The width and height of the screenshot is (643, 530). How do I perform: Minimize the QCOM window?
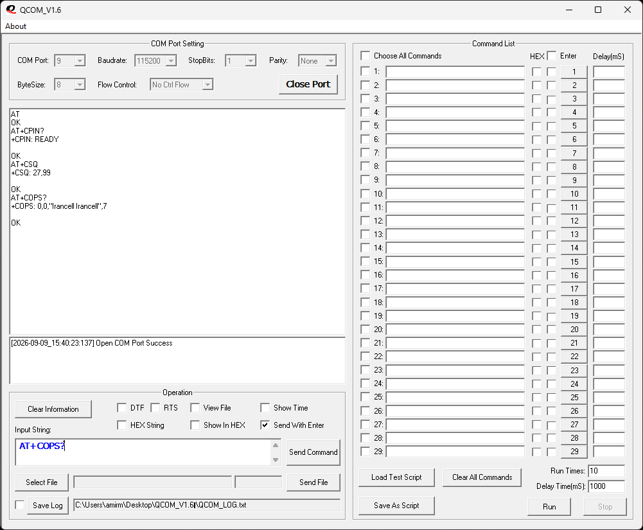click(x=568, y=10)
